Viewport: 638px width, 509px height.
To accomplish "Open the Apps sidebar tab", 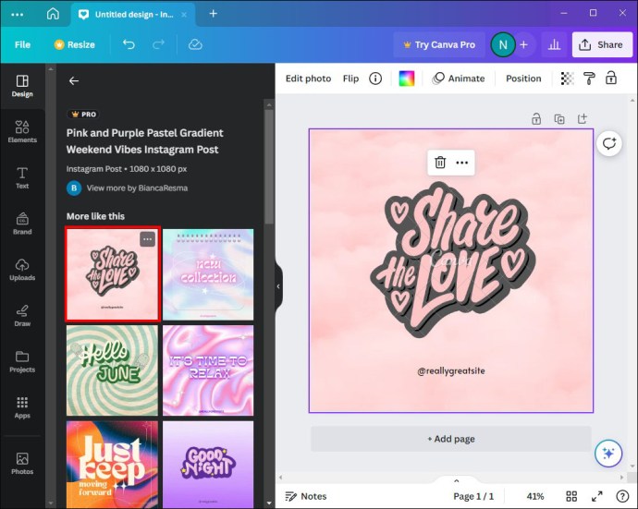I will click(22, 407).
